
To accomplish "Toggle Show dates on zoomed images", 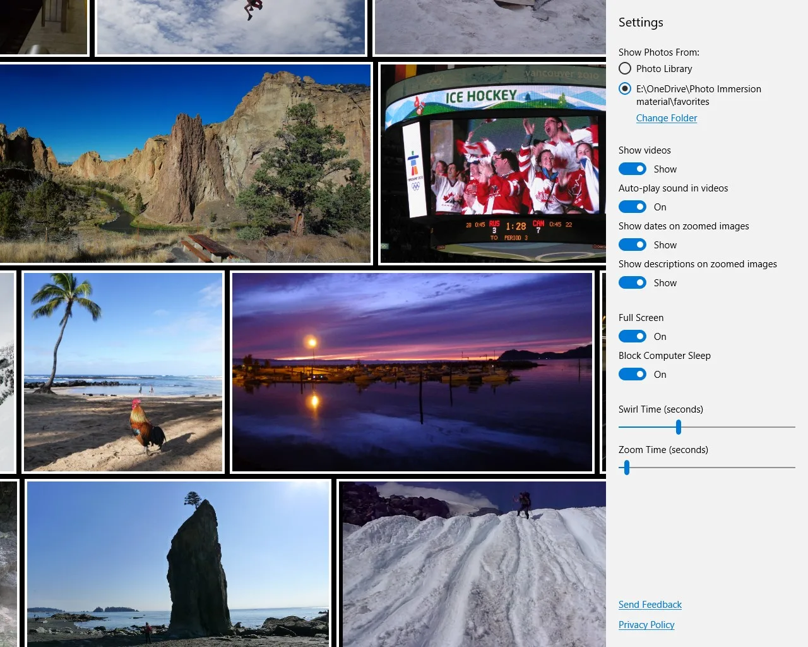I will coord(633,245).
